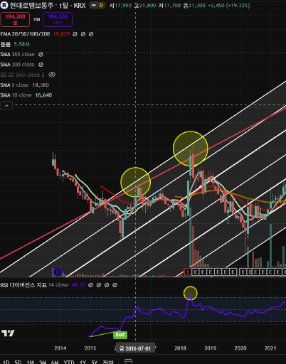This screenshot has width=286, height=364.
Task: Click the ⊘ icon beside SMA 365 close
Action: point(41,55)
